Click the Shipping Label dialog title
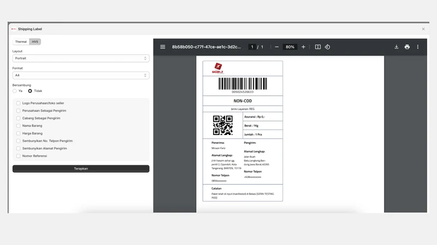The image size is (437, 245). point(30,29)
